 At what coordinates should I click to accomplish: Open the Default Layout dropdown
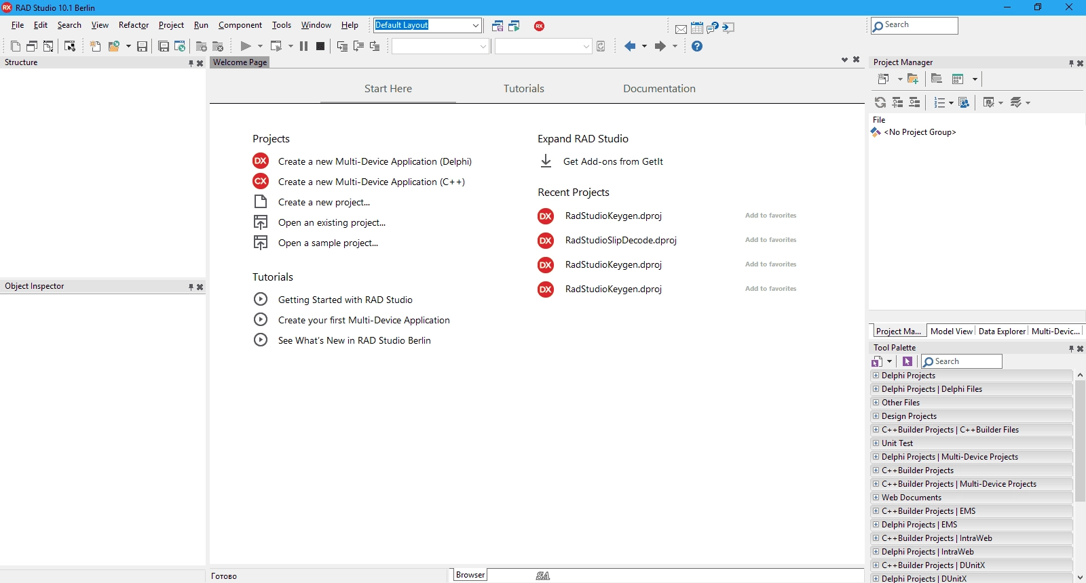coord(476,26)
